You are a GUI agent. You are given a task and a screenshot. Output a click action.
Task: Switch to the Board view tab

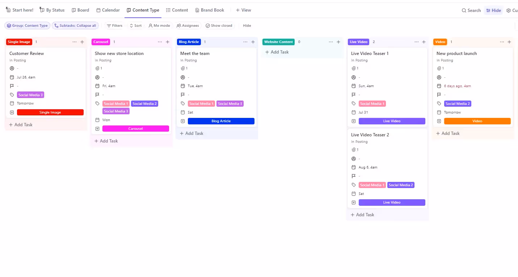(80, 10)
